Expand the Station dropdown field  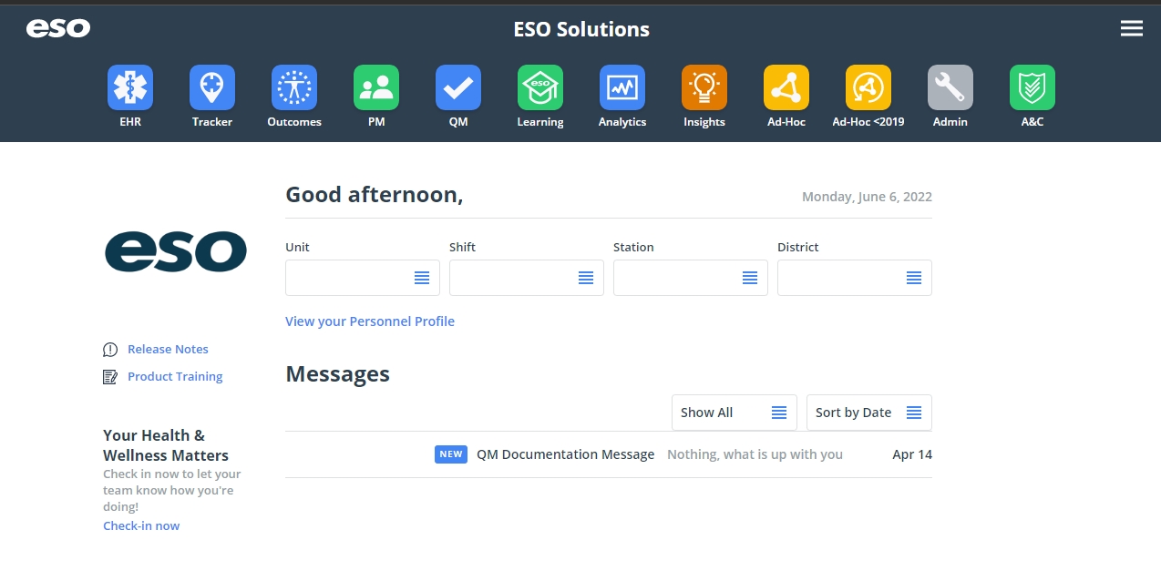[x=691, y=278]
